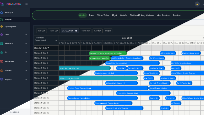The height and width of the screenshot is (115, 204).
Task: Open the Otobüs tab
Action: [123, 15]
